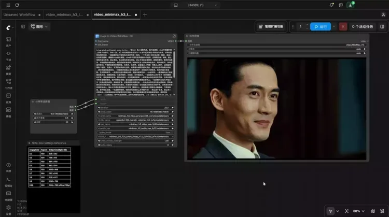
Task: Increase the turbo_steps value
Action: 173,145
